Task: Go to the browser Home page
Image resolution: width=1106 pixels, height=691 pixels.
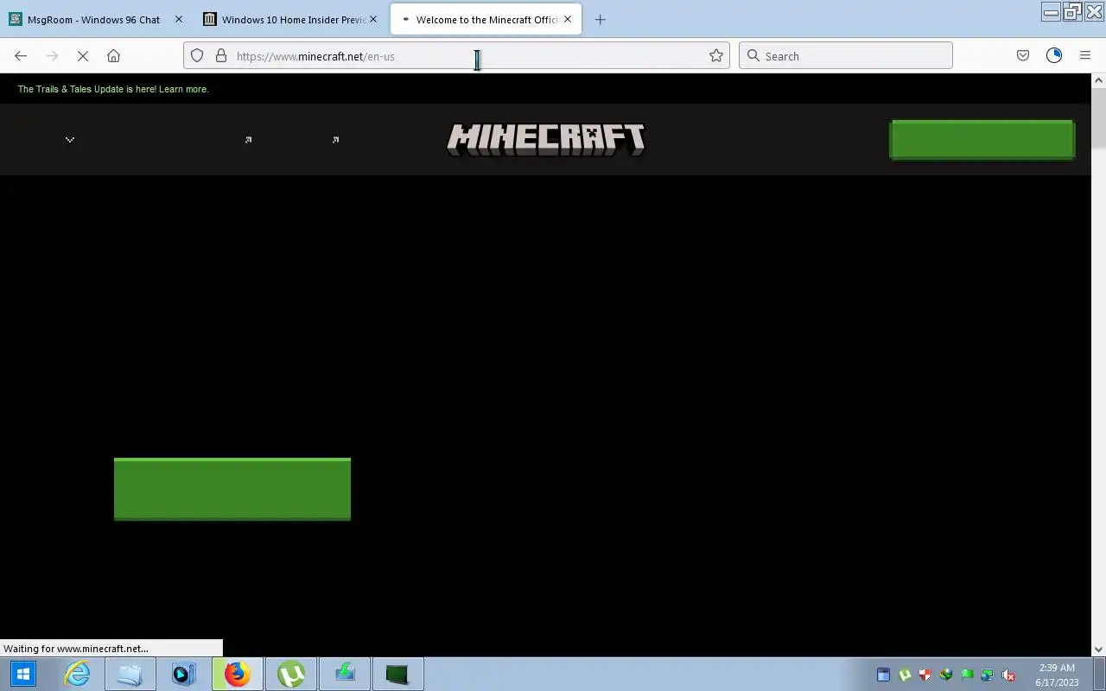Action: coord(113,56)
